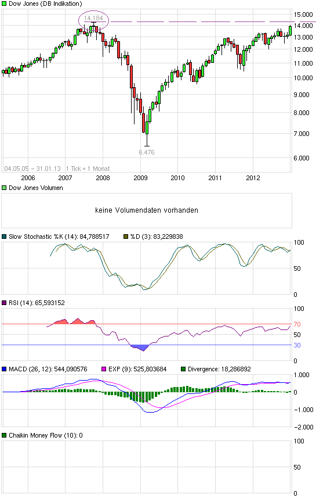Viewport: 316px width, 498px height.
Task: Click the 6.000 price axis label
Action: tap(302, 158)
